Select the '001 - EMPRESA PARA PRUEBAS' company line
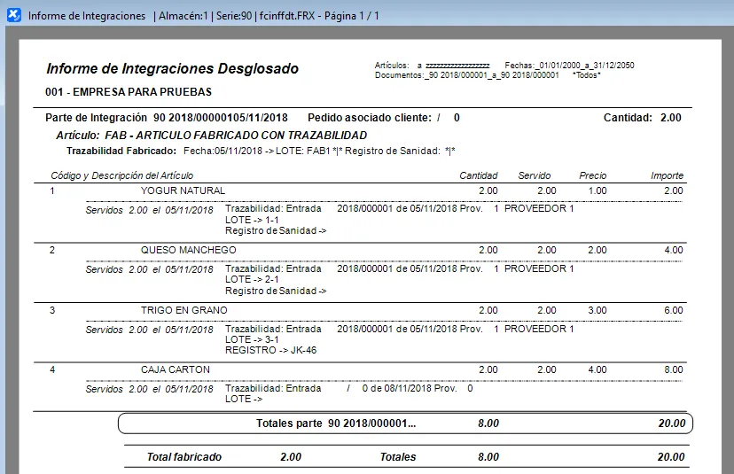 pos(128,91)
